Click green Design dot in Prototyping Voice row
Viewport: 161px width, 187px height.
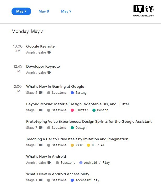coord(72,128)
